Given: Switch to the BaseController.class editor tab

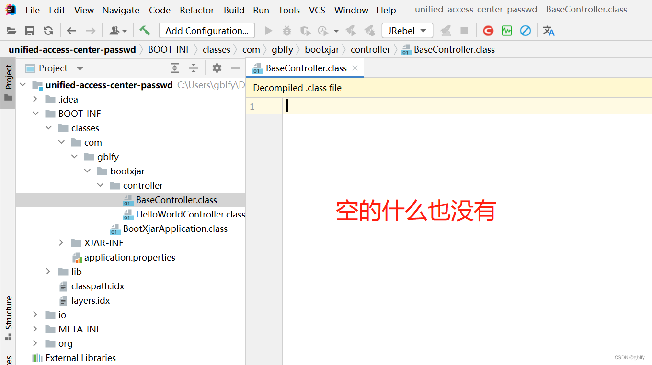Looking at the screenshot, I should 306,68.
